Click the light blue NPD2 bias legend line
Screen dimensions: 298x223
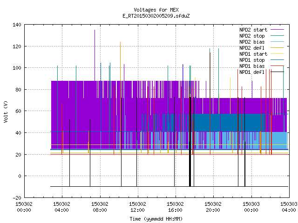(x=278, y=41)
